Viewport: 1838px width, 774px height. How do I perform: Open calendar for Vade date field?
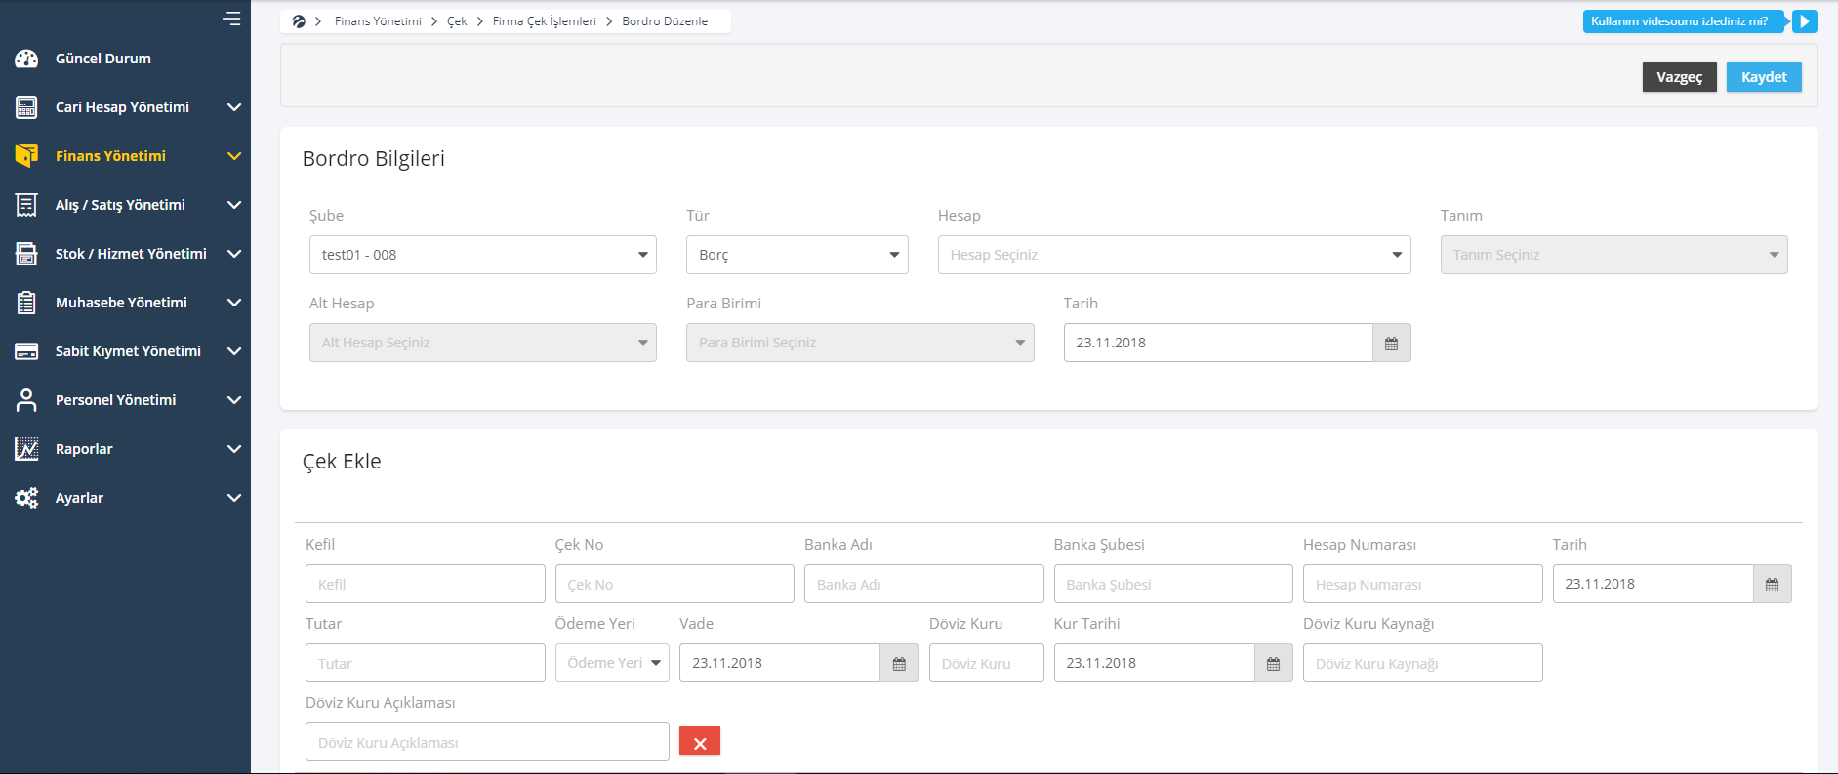point(899,663)
